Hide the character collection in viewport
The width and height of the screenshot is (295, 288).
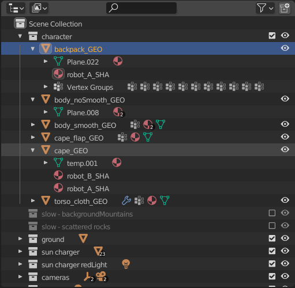(285, 36)
